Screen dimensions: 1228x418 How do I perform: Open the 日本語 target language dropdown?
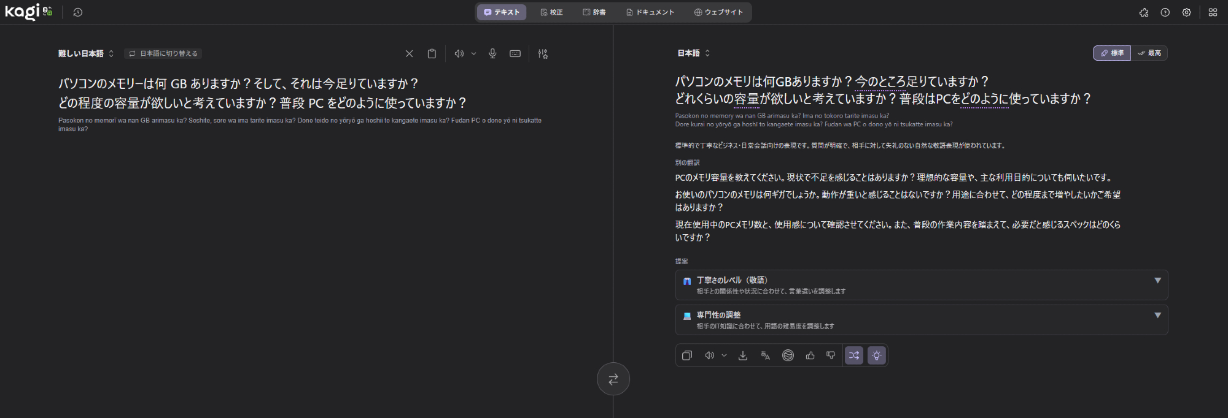[x=694, y=53]
